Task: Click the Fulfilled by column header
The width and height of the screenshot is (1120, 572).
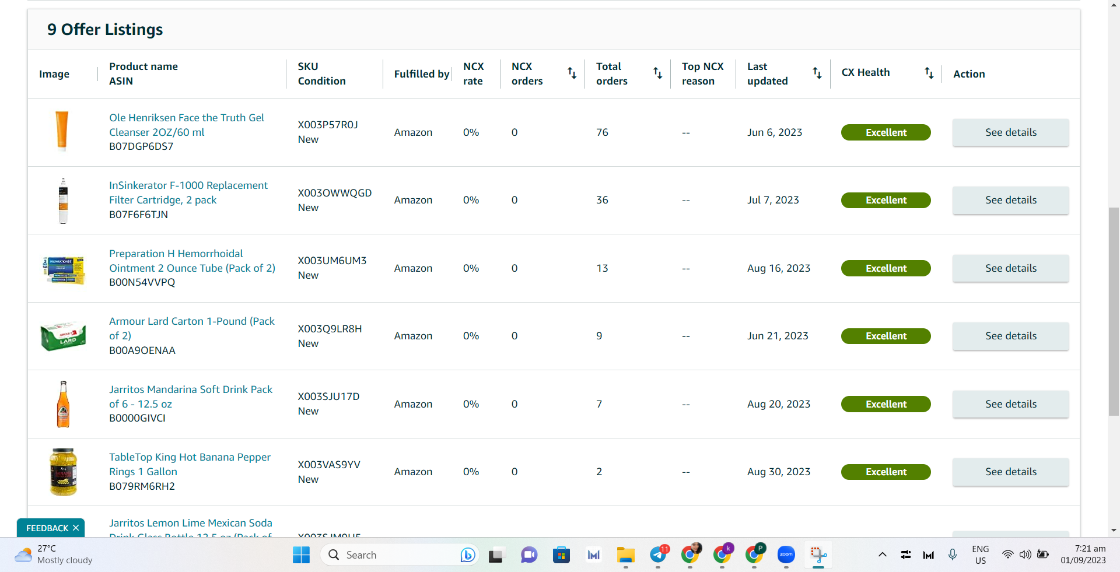Action: point(421,74)
